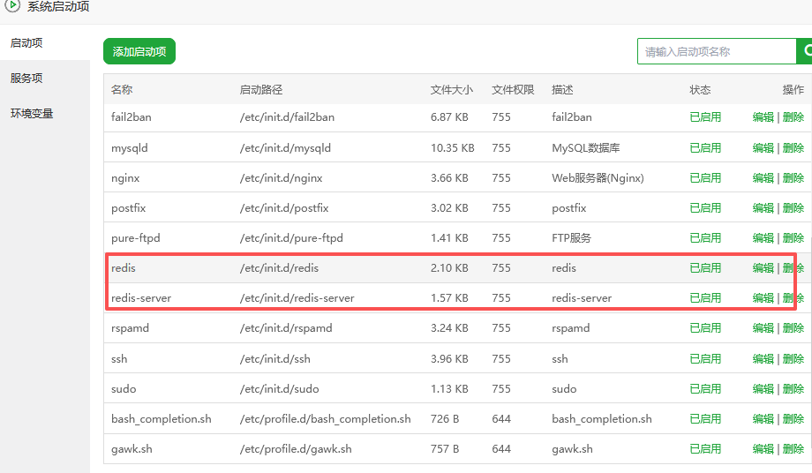Edit the pure-ftpd startup item
The width and height of the screenshot is (812, 473).
click(763, 237)
